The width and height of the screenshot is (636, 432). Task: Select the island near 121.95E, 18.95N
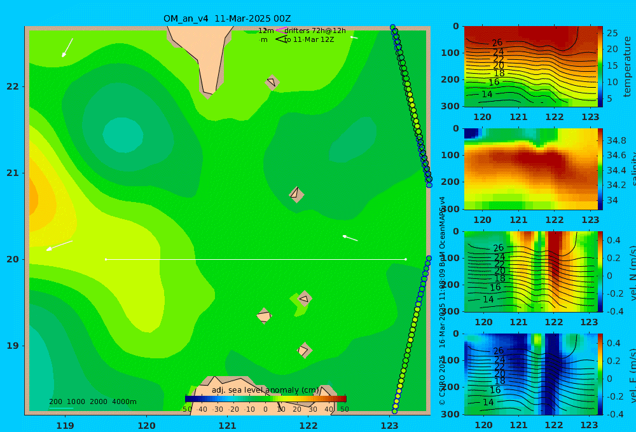click(x=304, y=350)
